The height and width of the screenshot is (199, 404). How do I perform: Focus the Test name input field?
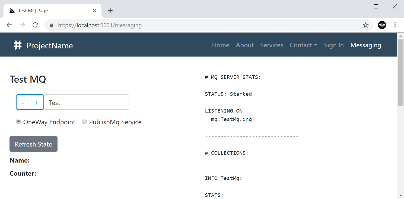(x=87, y=102)
